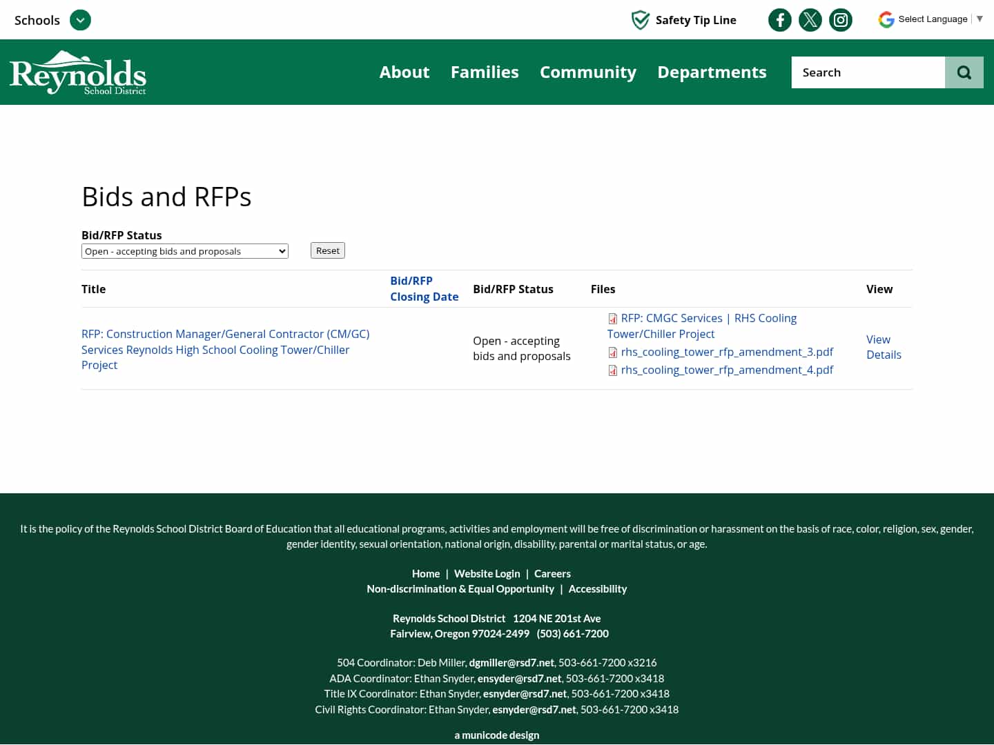Open the district's Facebook page
Image resolution: width=994 pixels, height=745 pixels.
coord(779,19)
